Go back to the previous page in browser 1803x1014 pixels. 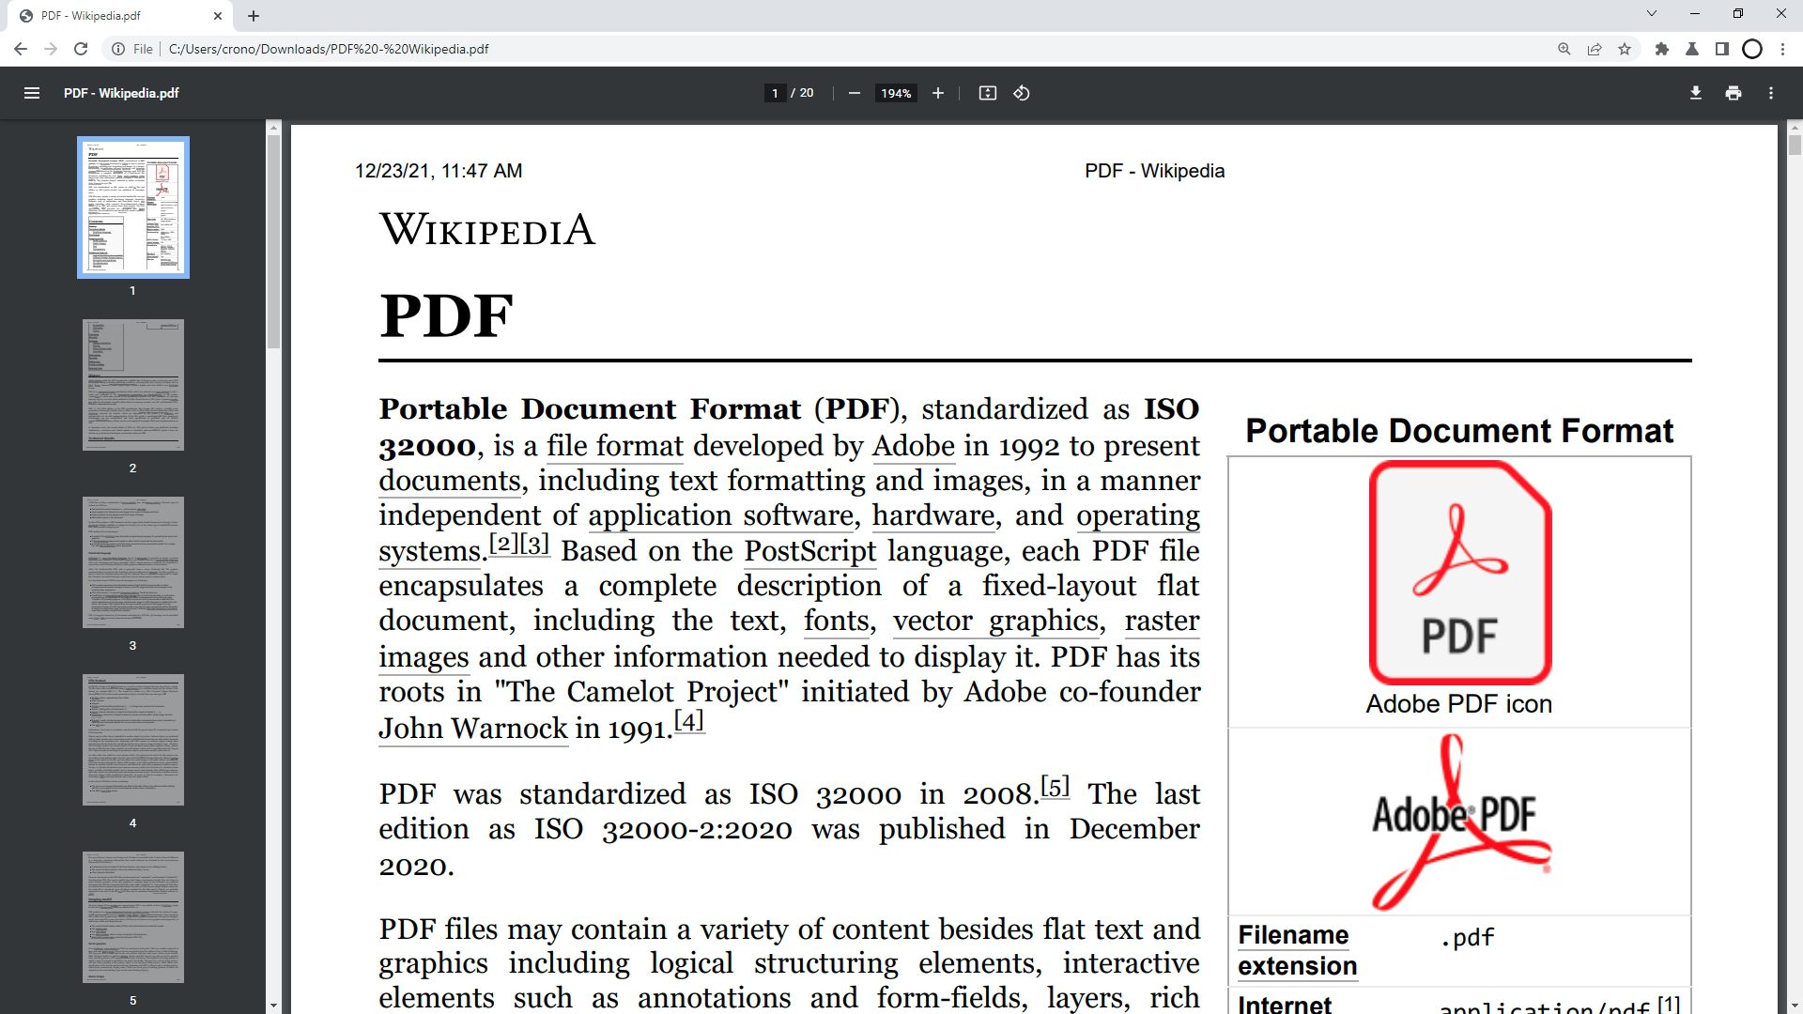(x=21, y=49)
